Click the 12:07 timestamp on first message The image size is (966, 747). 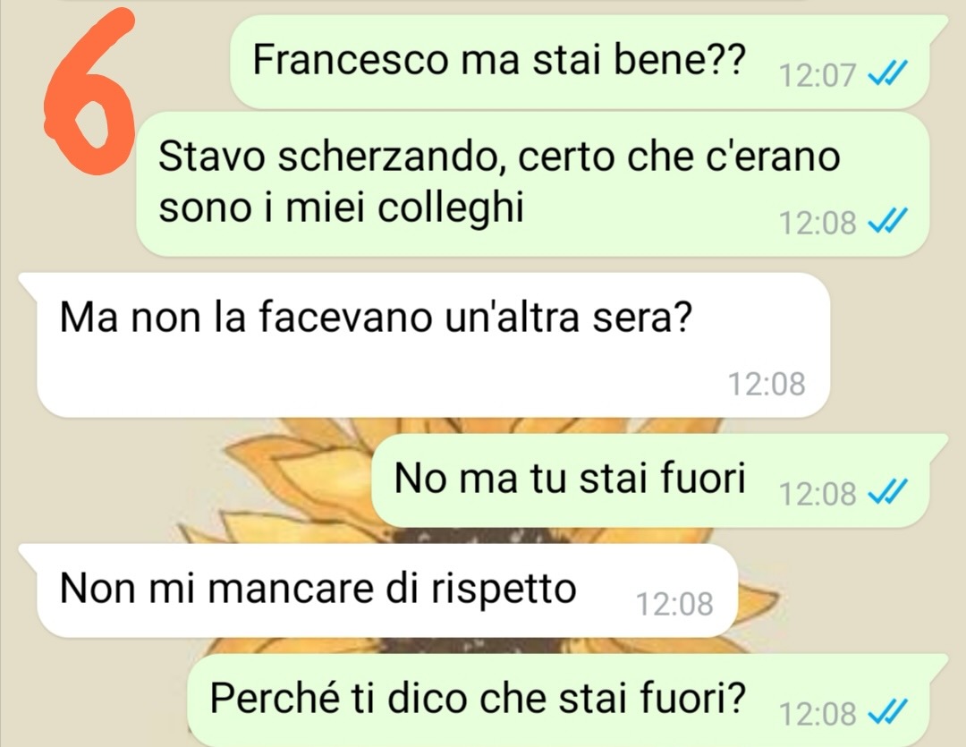(x=818, y=76)
